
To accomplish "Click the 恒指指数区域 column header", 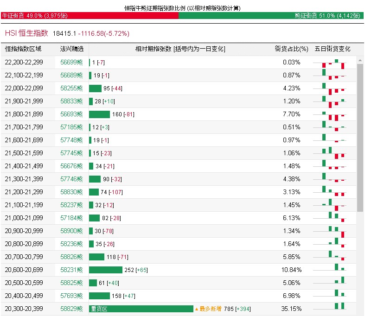I will click(x=23, y=49).
